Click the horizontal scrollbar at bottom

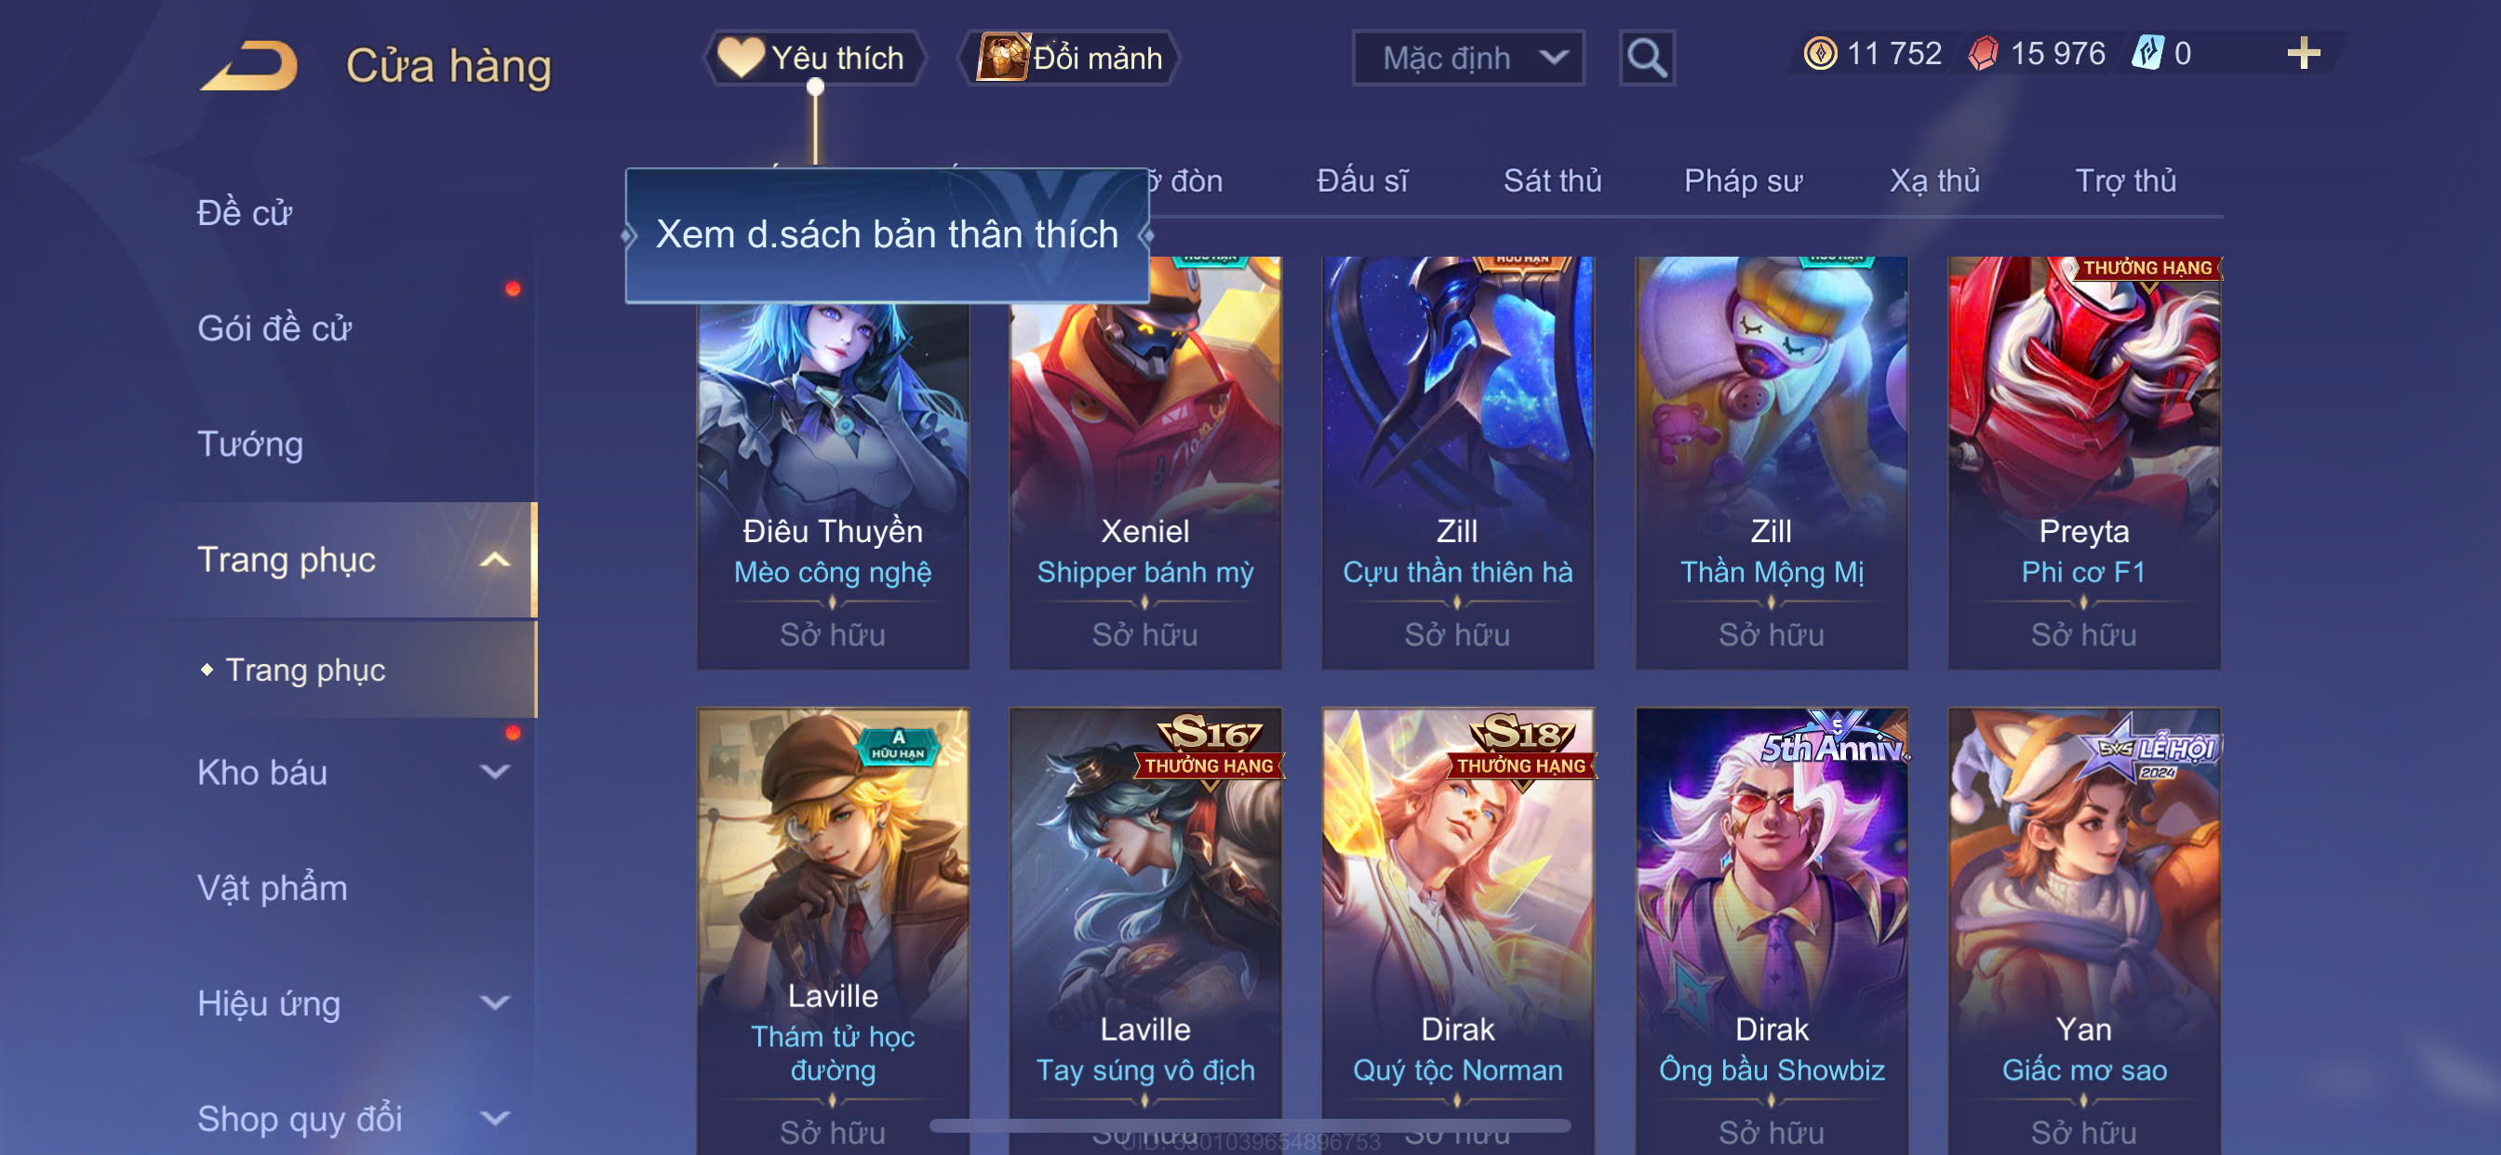point(1250,1126)
